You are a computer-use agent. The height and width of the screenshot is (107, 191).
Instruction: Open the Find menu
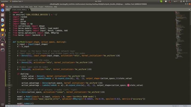coord(22,7)
